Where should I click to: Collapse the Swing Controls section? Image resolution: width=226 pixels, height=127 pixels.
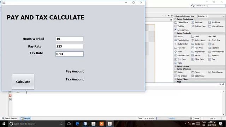176,33
